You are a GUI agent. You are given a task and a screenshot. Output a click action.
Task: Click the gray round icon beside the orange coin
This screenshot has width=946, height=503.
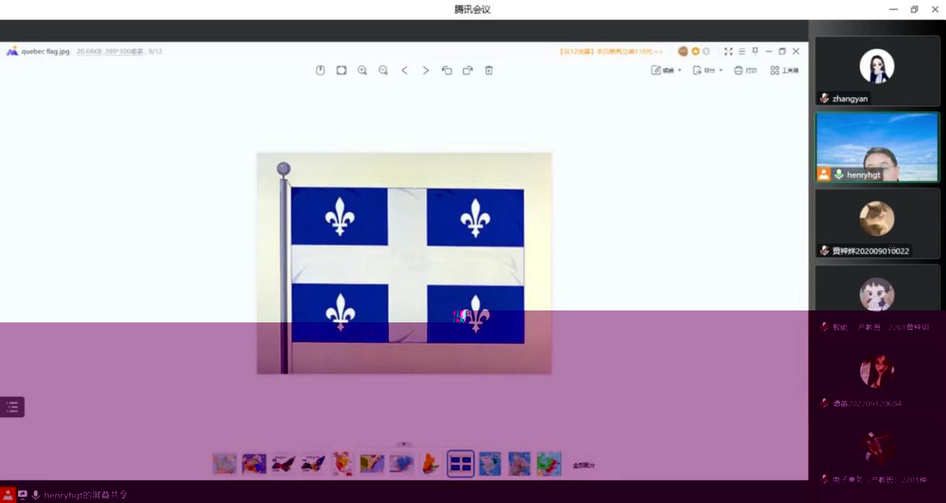(707, 51)
